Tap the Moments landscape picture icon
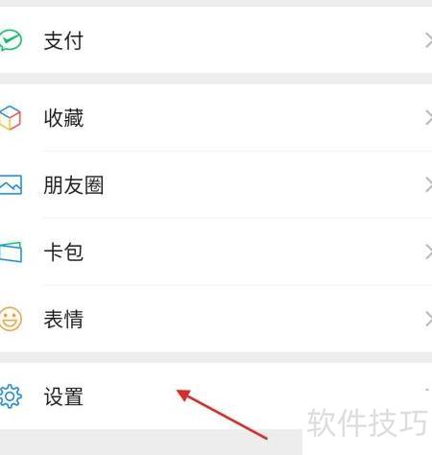The height and width of the screenshot is (455, 432). coord(11,185)
